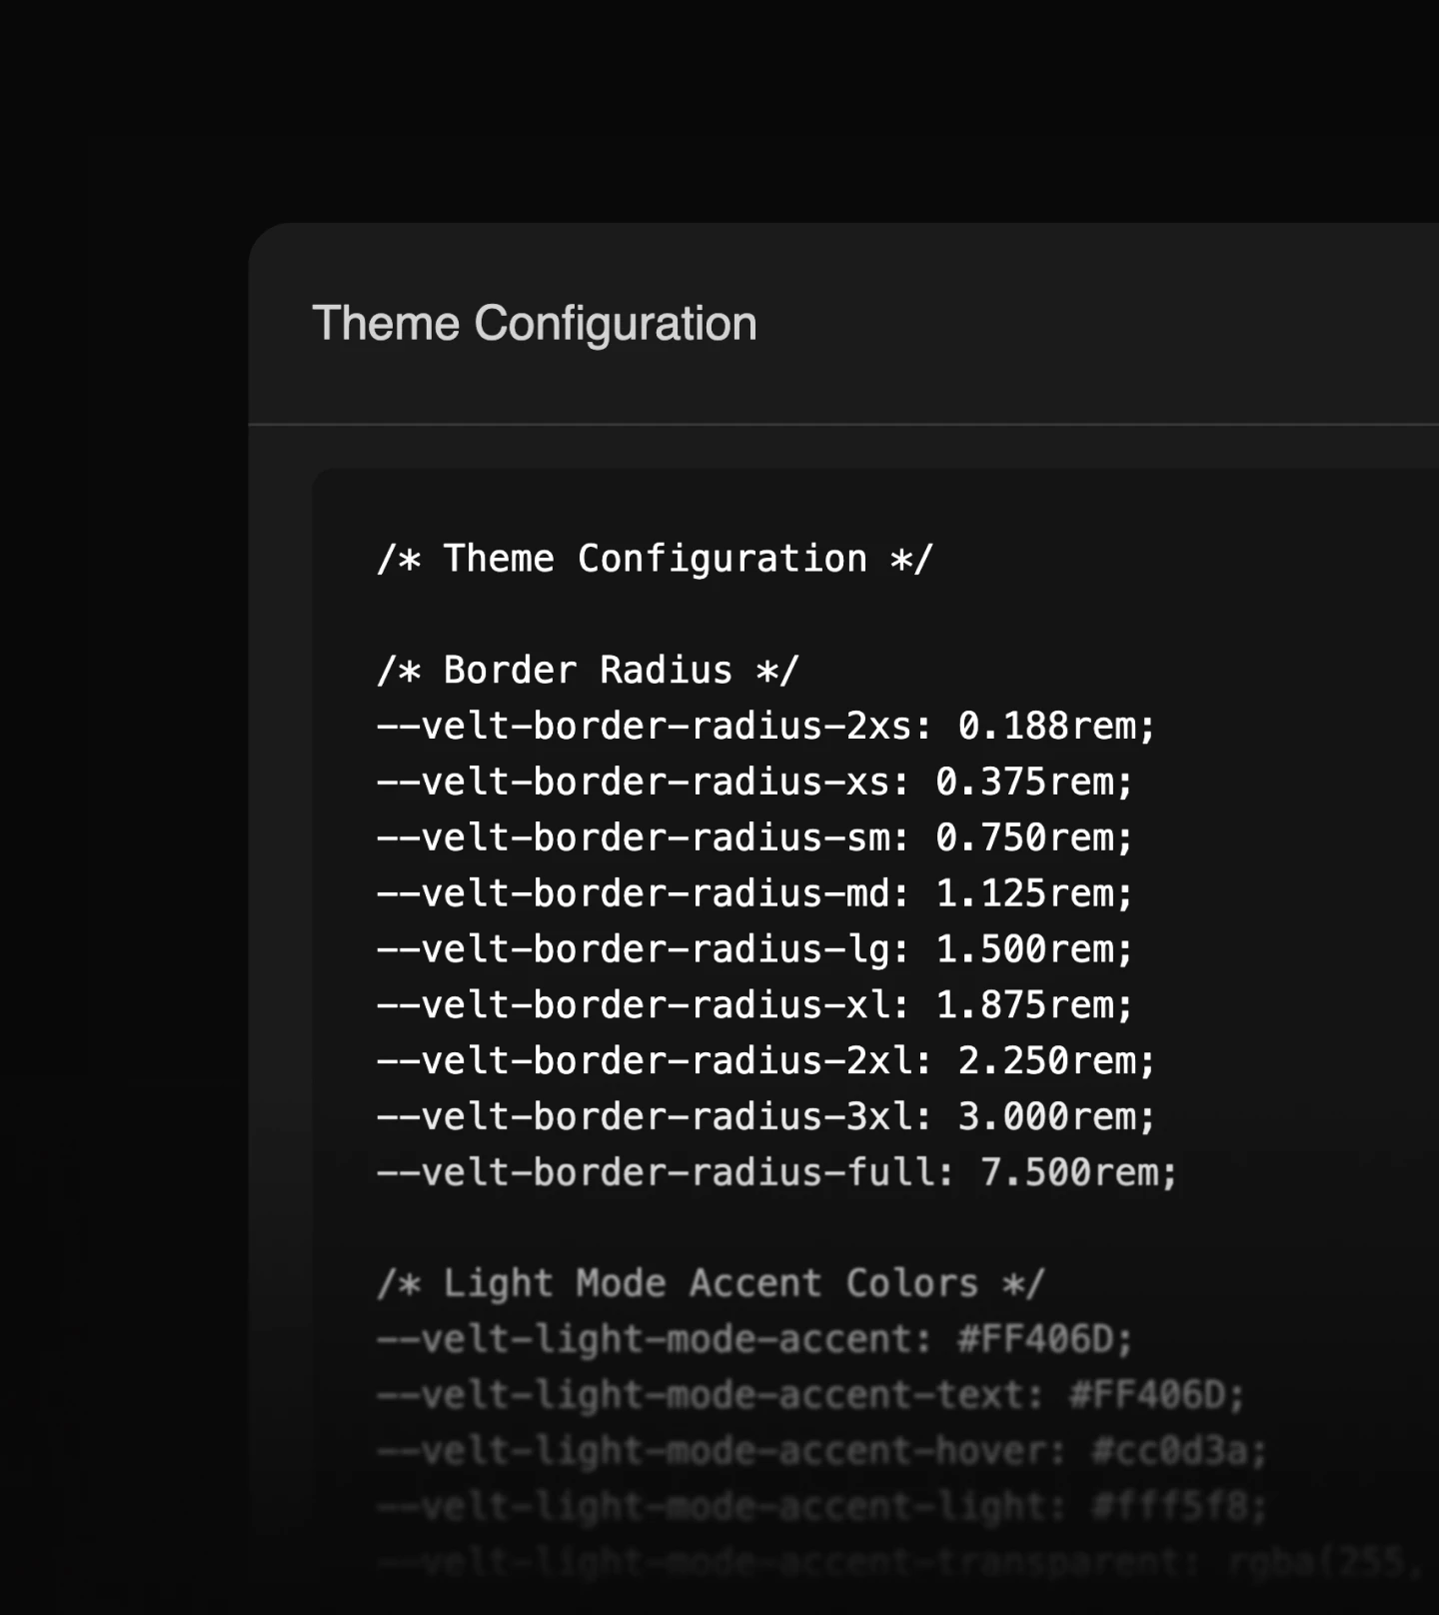The image size is (1439, 1615).
Task: Select the --velt-light-mode-accent: #FF406D line
Action: 755,1339
